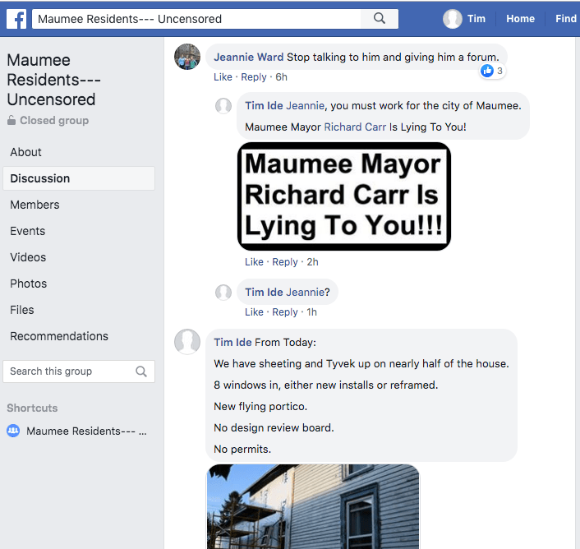This screenshot has width=580, height=549.
Task: Click the Facebook logo icon
Action: point(16,18)
